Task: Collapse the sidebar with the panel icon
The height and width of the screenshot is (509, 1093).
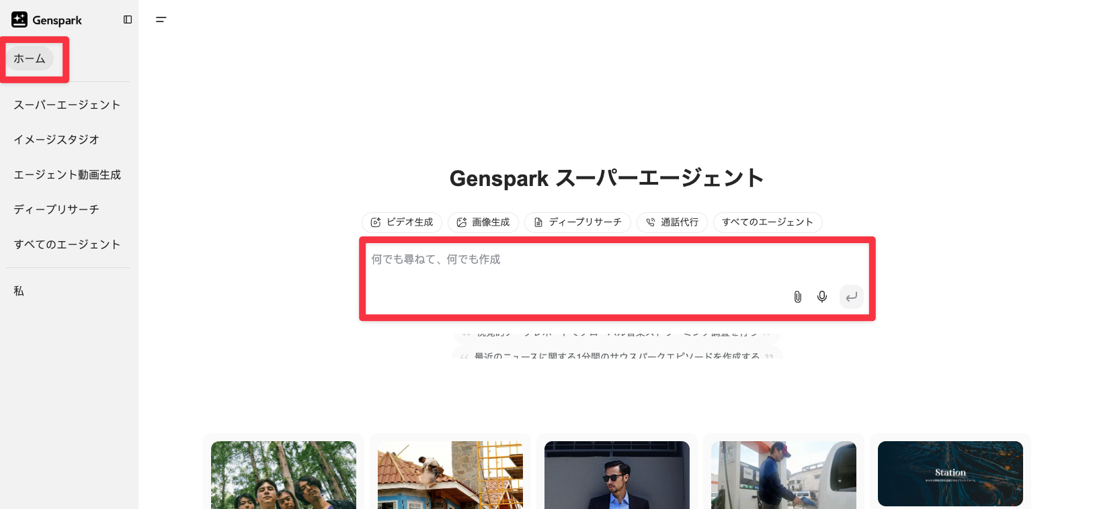Action: (128, 20)
